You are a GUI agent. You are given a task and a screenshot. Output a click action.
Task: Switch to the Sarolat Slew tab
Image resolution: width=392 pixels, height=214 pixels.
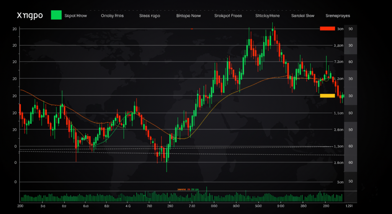[303, 16]
